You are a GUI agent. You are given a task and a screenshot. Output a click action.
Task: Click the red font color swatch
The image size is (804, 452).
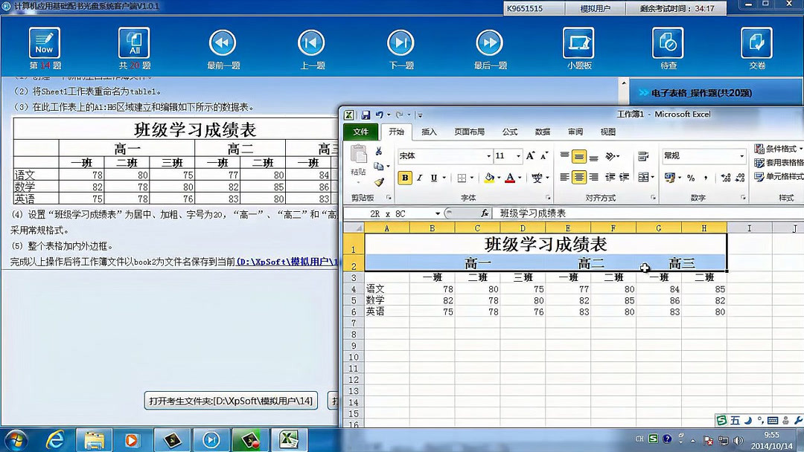coord(511,179)
